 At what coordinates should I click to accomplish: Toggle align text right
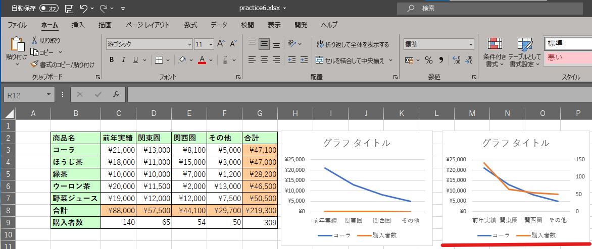276,59
